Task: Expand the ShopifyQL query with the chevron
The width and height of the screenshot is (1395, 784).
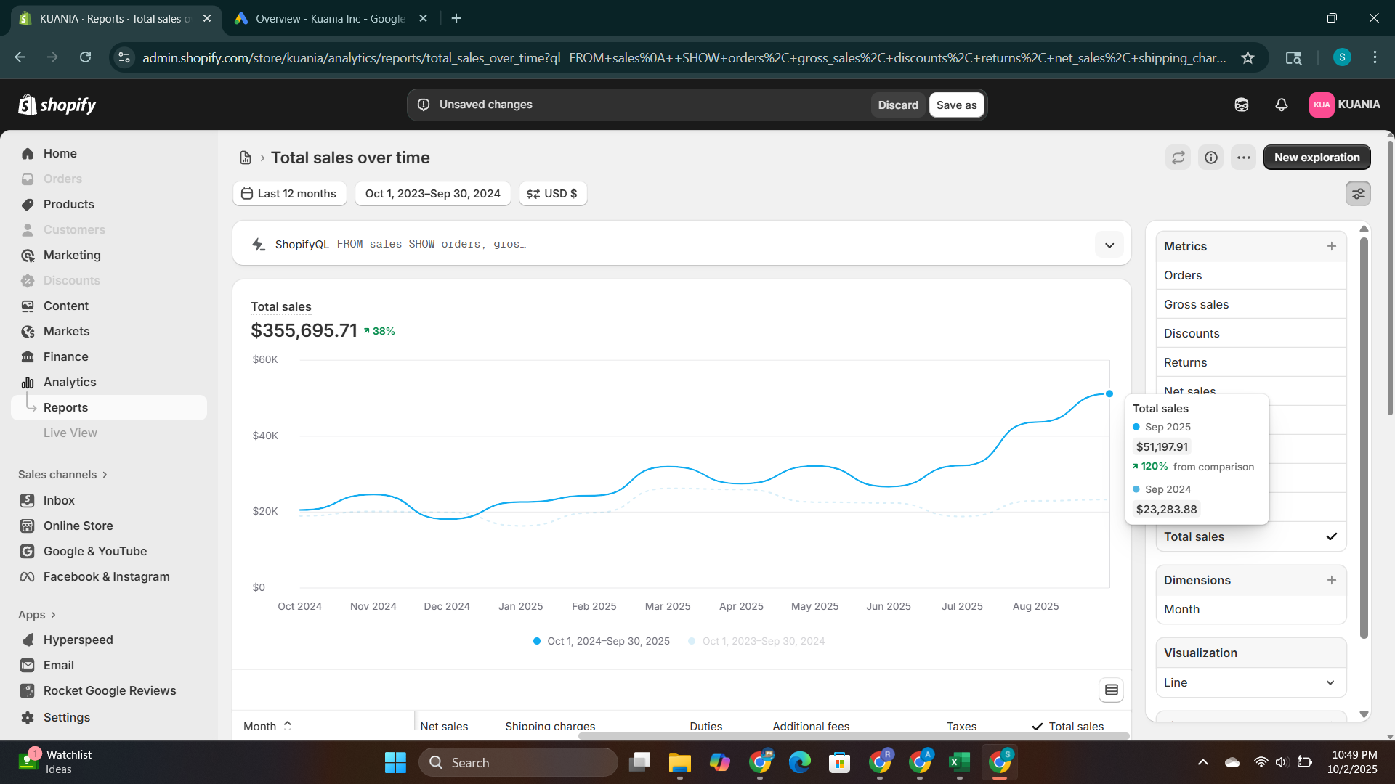Action: click(1109, 245)
